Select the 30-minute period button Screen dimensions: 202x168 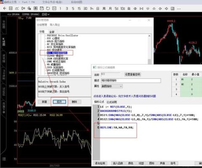tap(85, 8)
